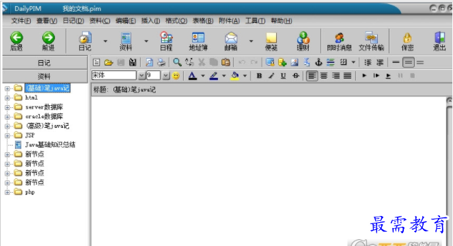Click the decrease indent icon

[368, 62]
